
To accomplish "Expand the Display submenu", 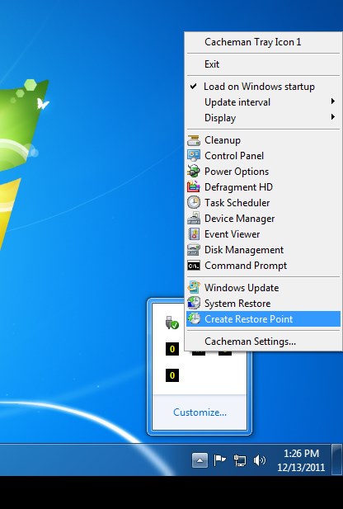I will pos(264,118).
